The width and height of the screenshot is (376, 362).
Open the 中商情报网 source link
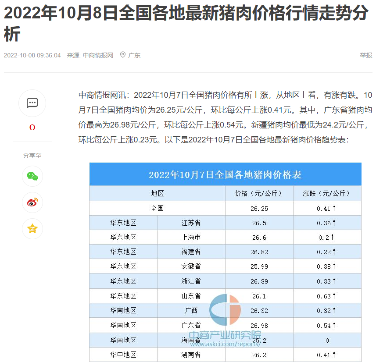[x=98, y=55]
